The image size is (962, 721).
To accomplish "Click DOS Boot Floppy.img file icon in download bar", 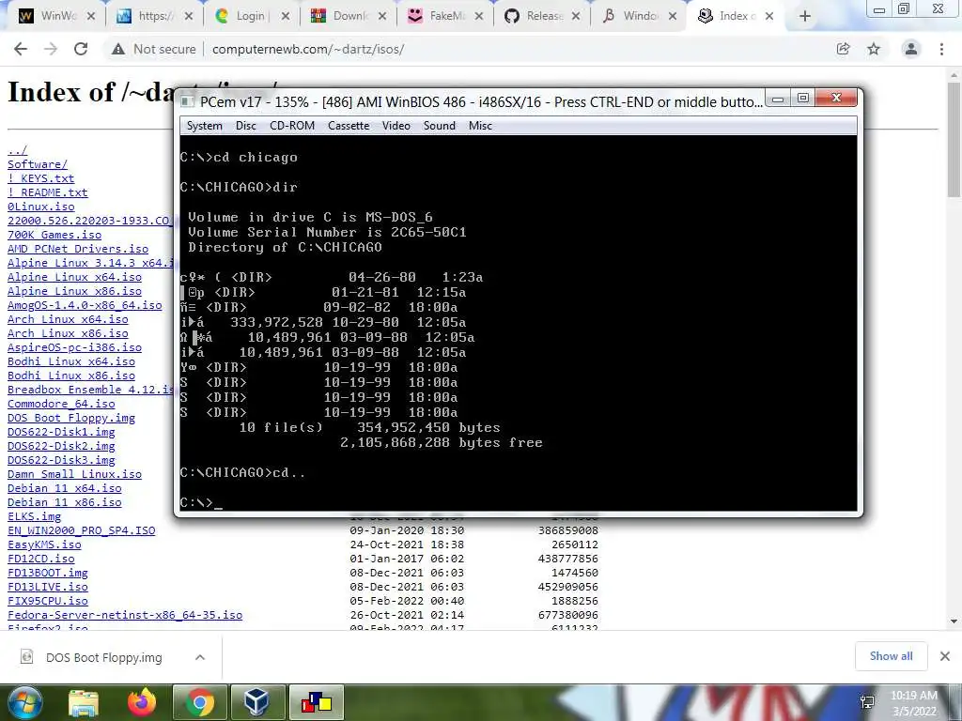I will (x=27, y=657).
